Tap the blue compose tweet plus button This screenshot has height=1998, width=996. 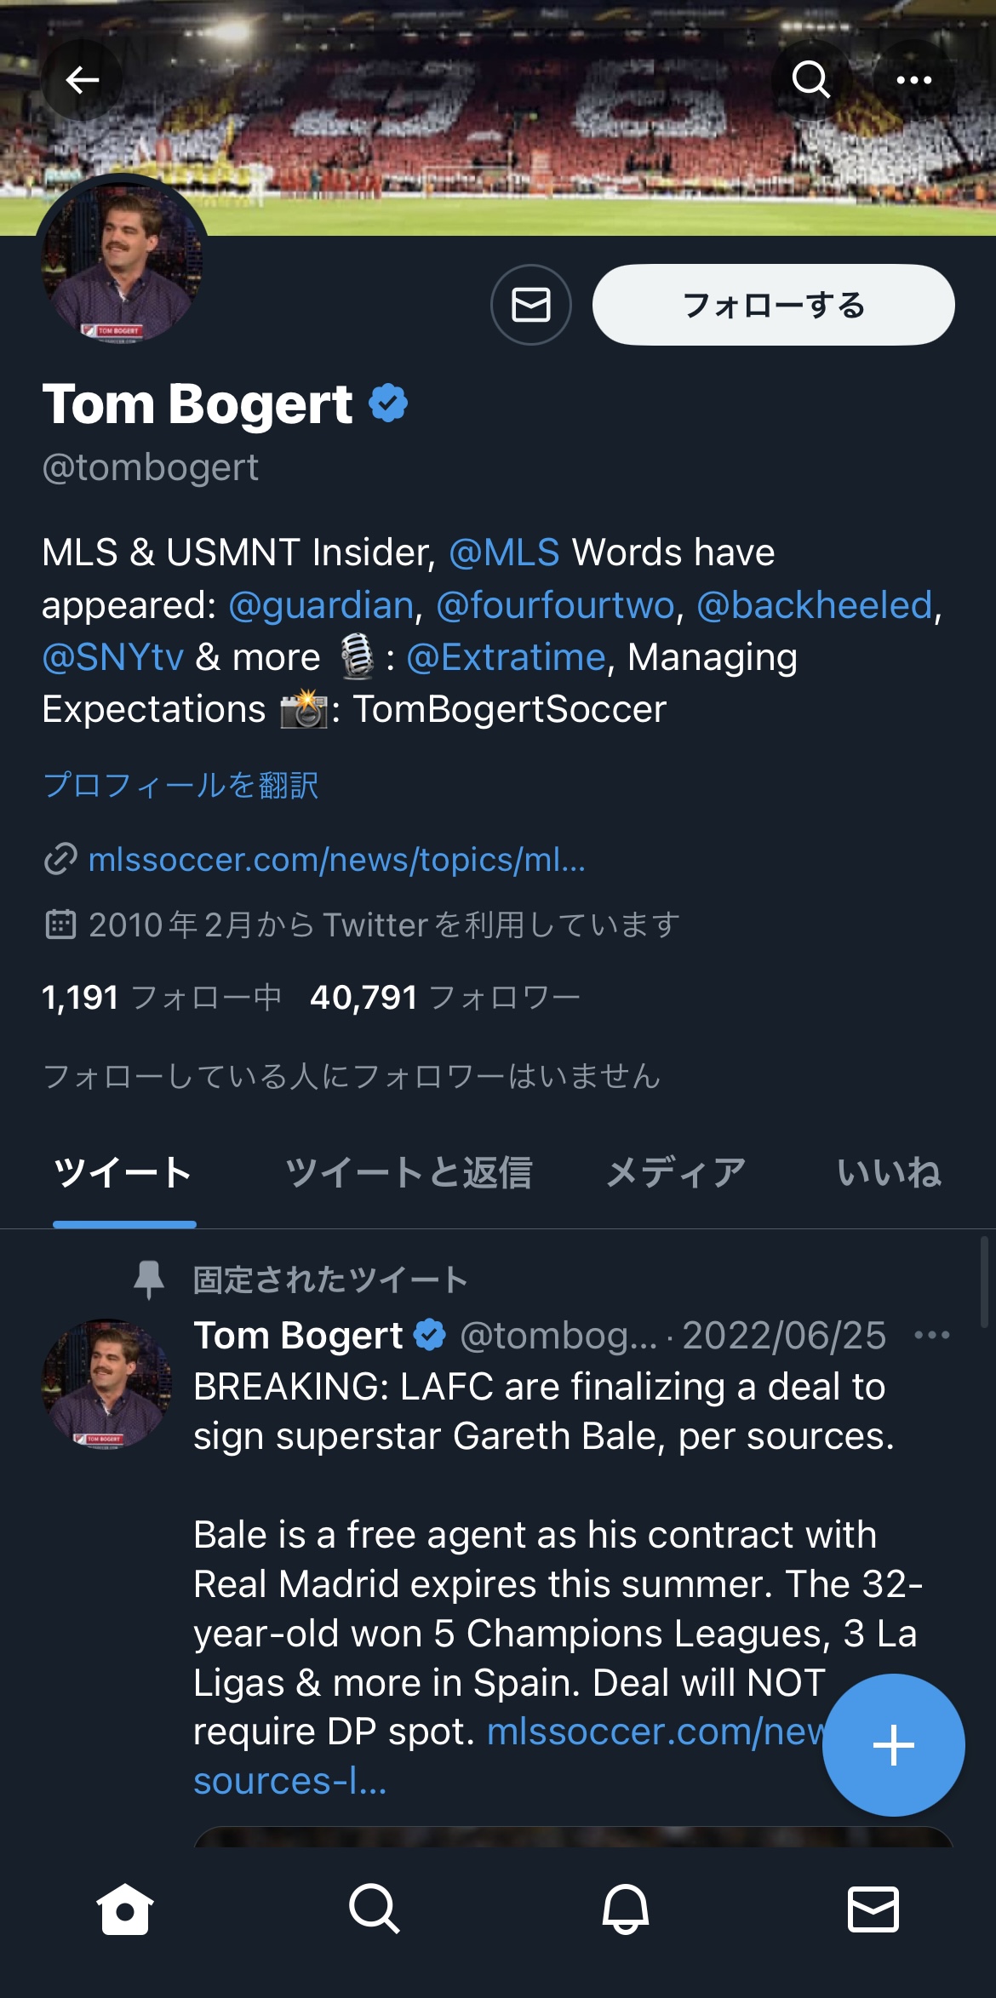(x=893, y=1744)
